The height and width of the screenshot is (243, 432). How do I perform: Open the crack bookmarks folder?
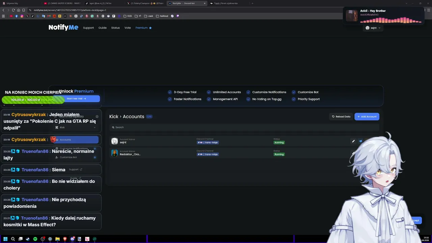click(148, 16)
